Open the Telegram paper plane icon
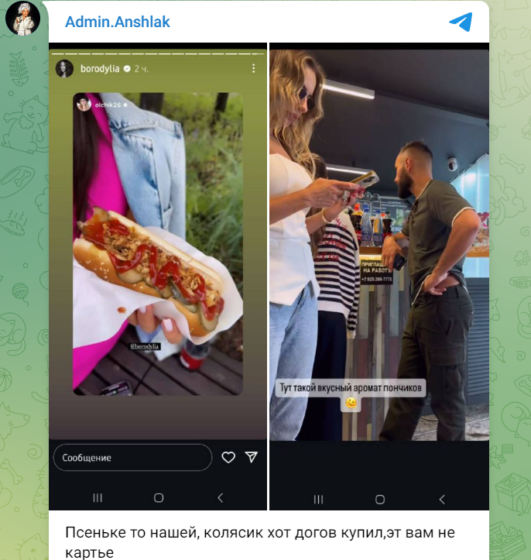The height and width of the screenshot is (560, 531). pyautogui.click(x=461, y=22)
